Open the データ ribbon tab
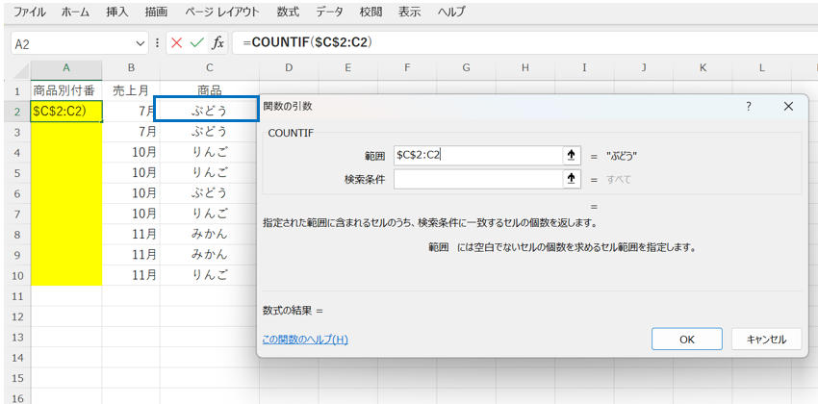This screenshot has height=404, width=818. [329, 13]
